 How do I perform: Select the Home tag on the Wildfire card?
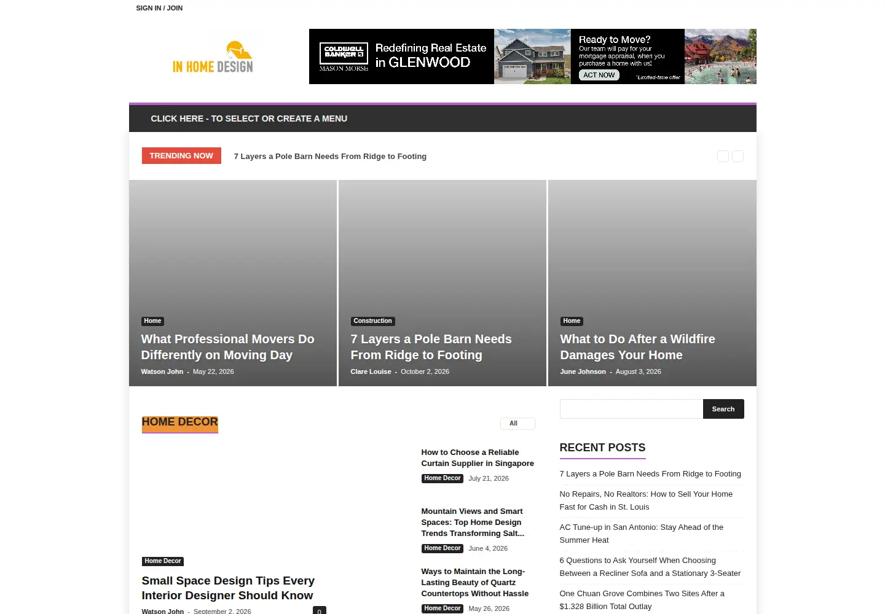[572, 321]
